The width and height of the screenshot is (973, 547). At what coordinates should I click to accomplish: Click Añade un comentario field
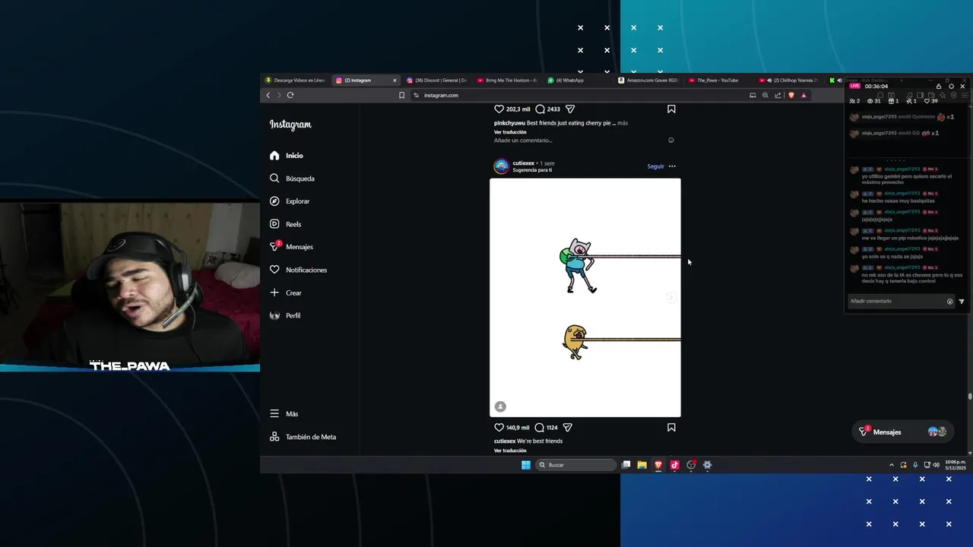(578, 141)
